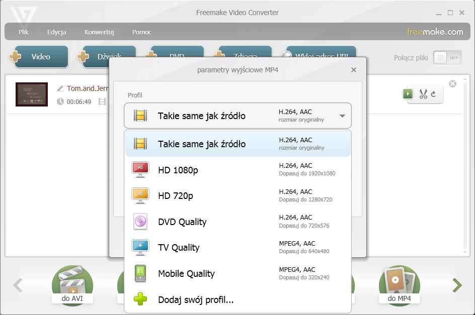Minimize the Freemake Video Converter window
Image resolution: width=475 pixels, height=315 pixels.
(439, 14)
